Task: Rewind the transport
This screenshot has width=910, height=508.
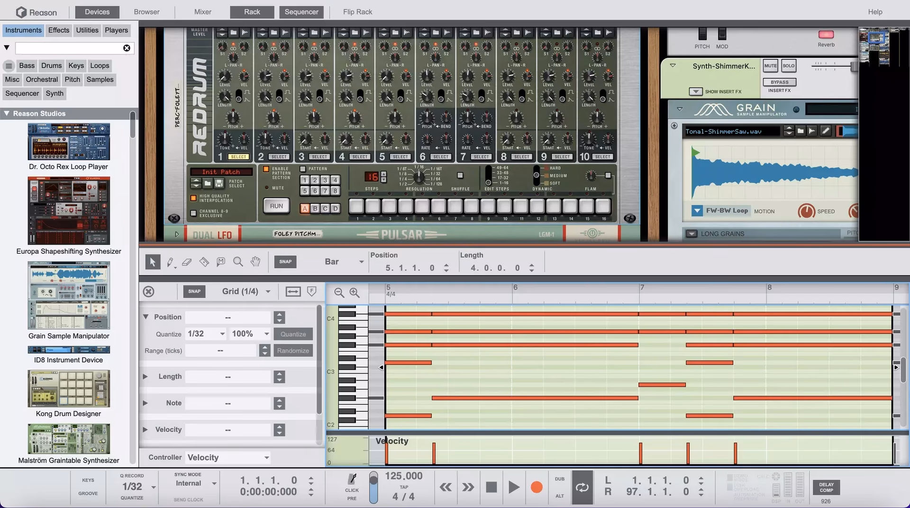Action: point(446,487)
